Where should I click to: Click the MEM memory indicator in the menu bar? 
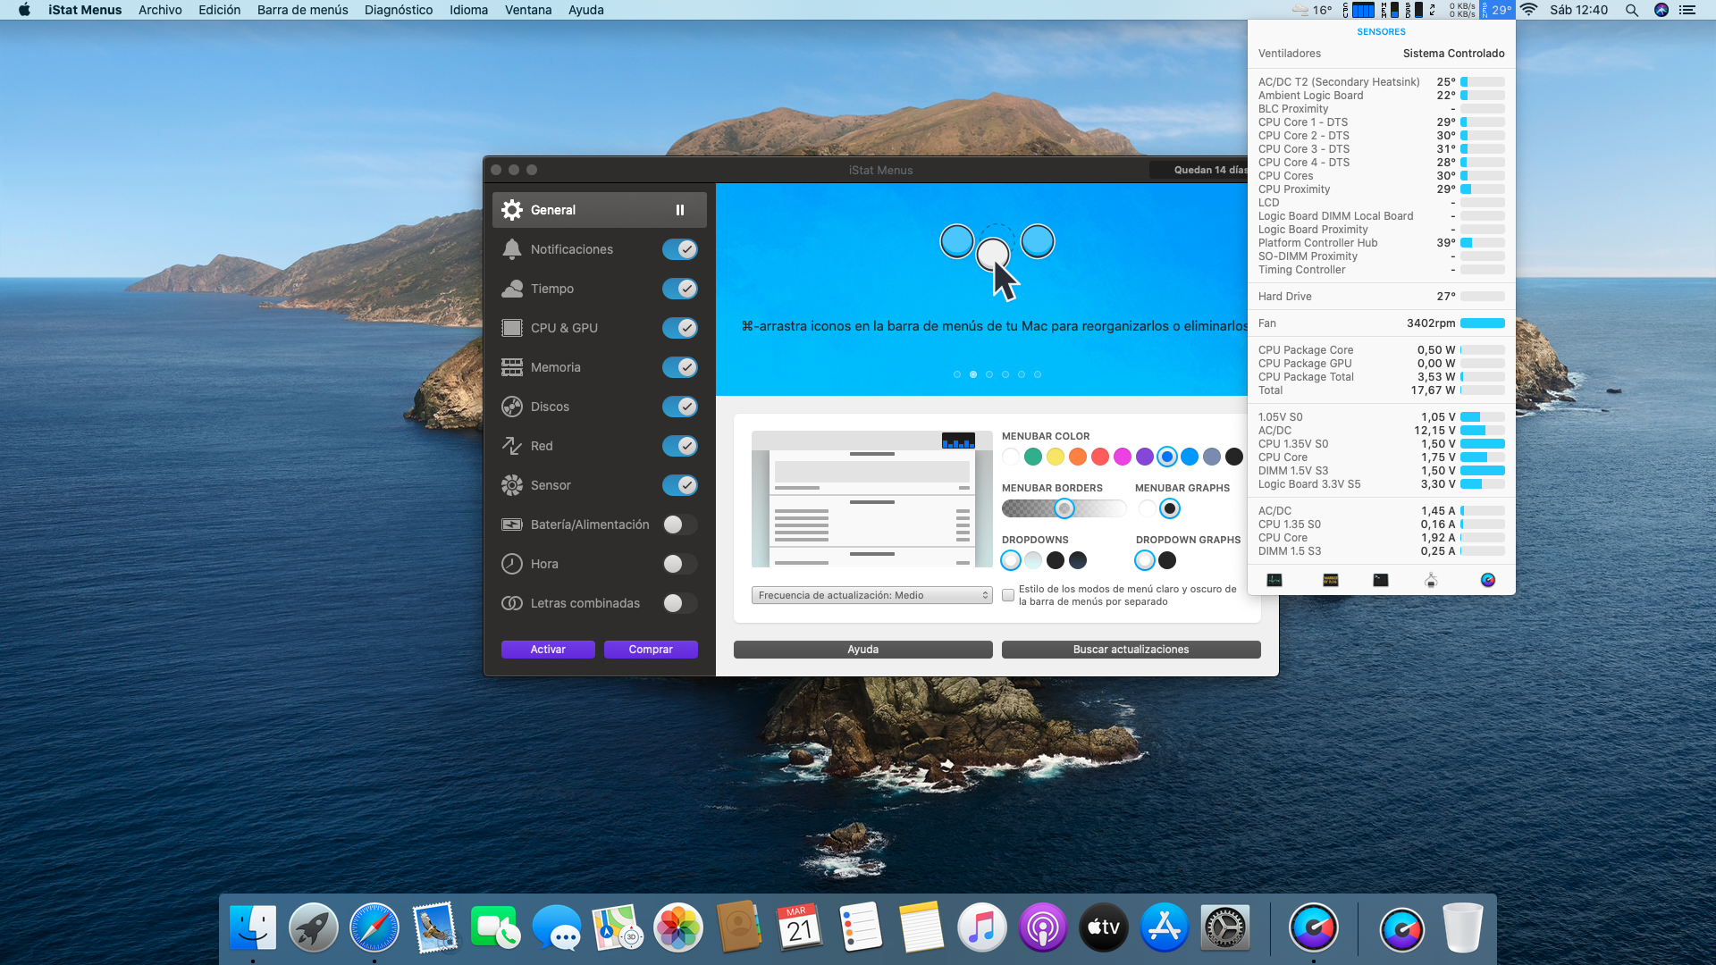click(x=1390, y=10)
